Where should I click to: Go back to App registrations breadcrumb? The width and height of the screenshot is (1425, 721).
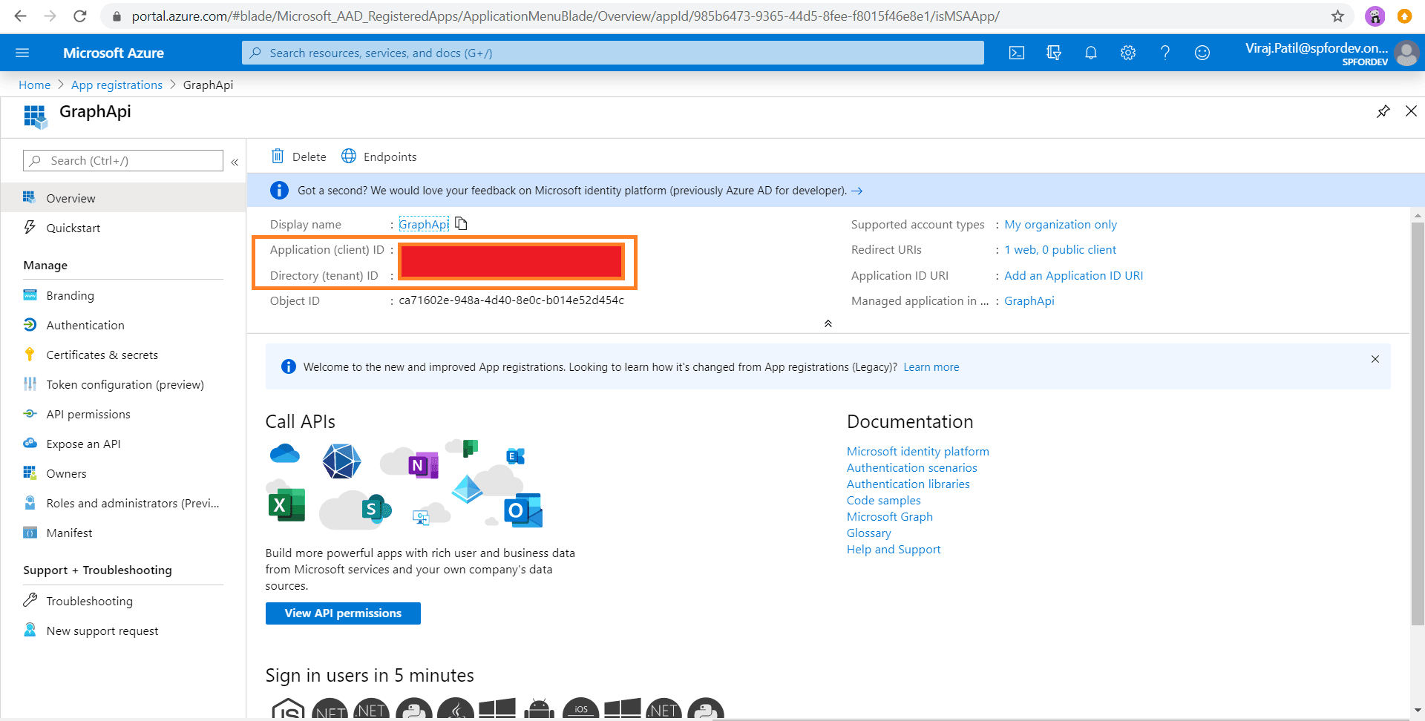(x=117, y=85)
